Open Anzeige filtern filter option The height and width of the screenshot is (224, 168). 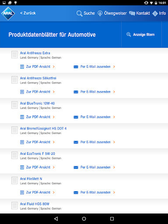140,35
